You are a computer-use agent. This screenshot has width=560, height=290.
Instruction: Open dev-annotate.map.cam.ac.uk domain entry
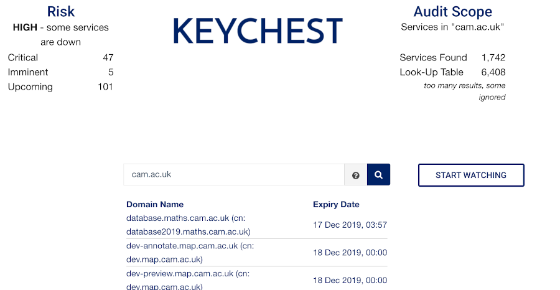click(x=190, y=253)
